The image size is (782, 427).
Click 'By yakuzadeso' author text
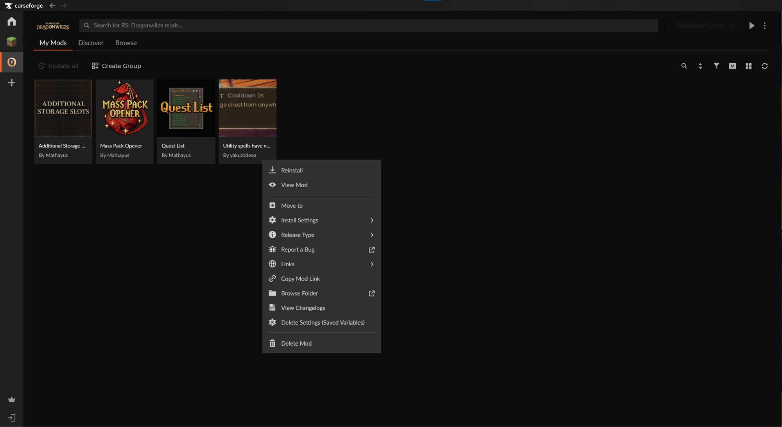(x=240, y=155)
